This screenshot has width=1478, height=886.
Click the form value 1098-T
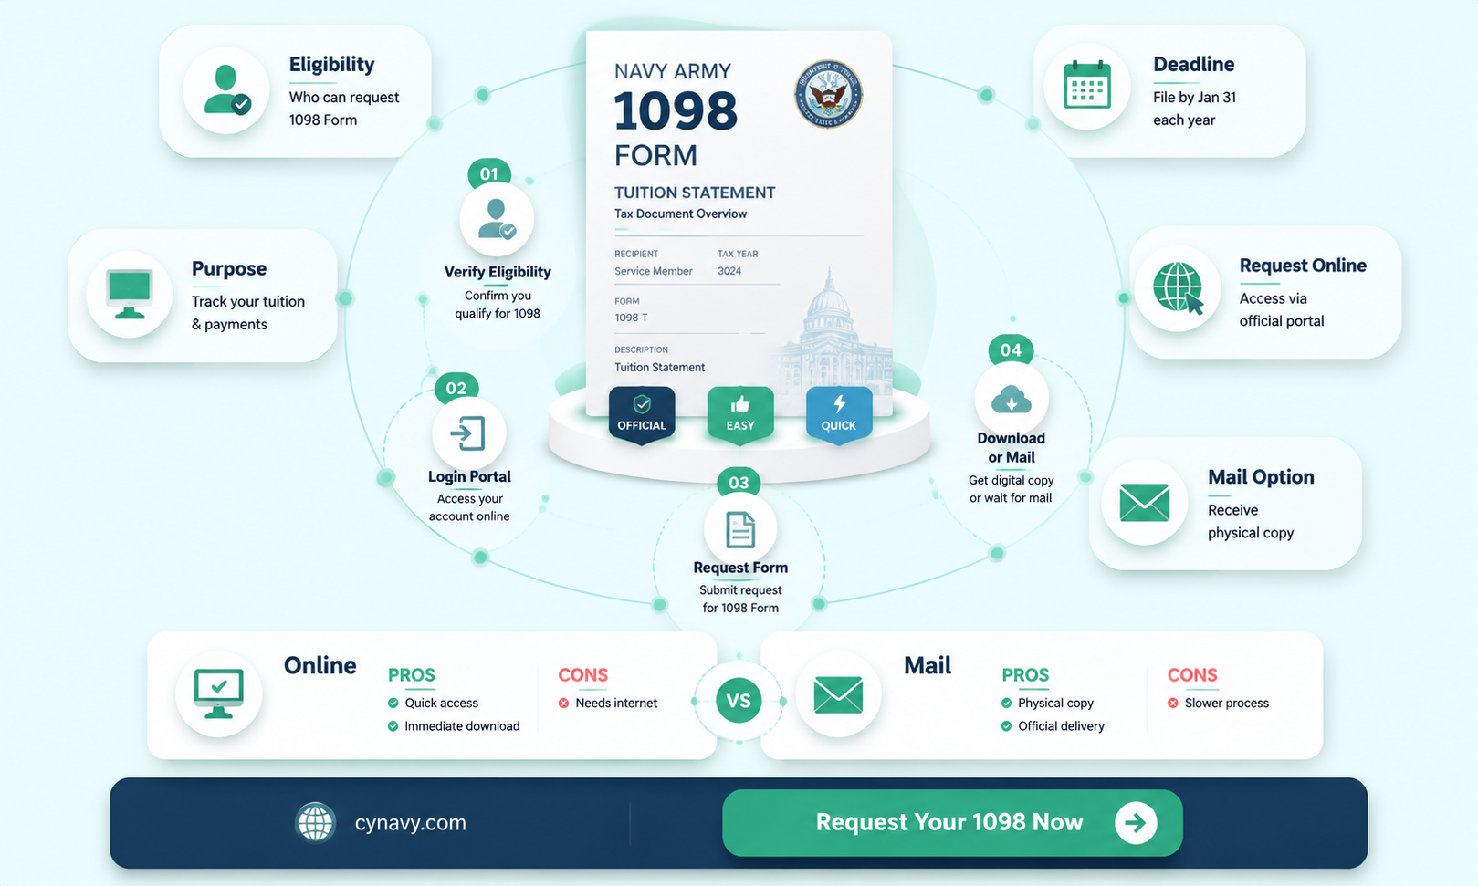click(631, 318)
